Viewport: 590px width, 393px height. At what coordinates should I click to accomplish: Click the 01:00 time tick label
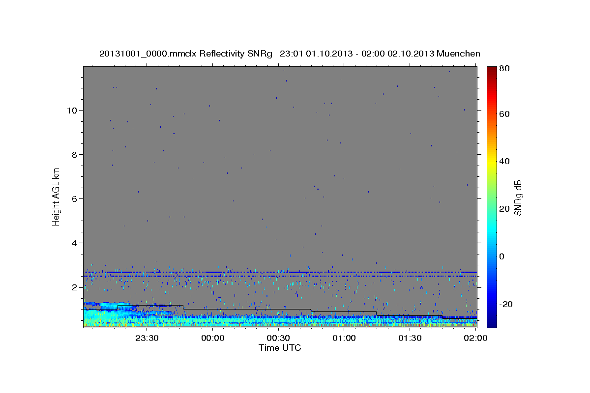[x=344, y=338]
